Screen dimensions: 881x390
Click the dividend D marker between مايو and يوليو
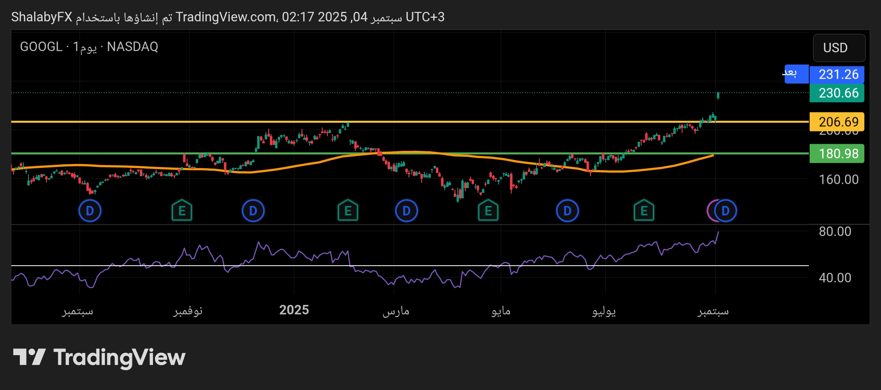[x=568, y=211]
